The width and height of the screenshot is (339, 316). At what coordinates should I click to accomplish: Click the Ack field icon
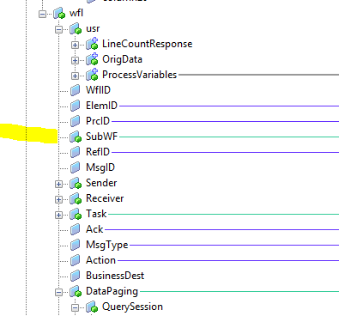[x=75, y=229]
